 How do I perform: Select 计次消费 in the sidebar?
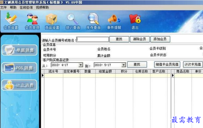pyautogui.click(x=20, y=85)
